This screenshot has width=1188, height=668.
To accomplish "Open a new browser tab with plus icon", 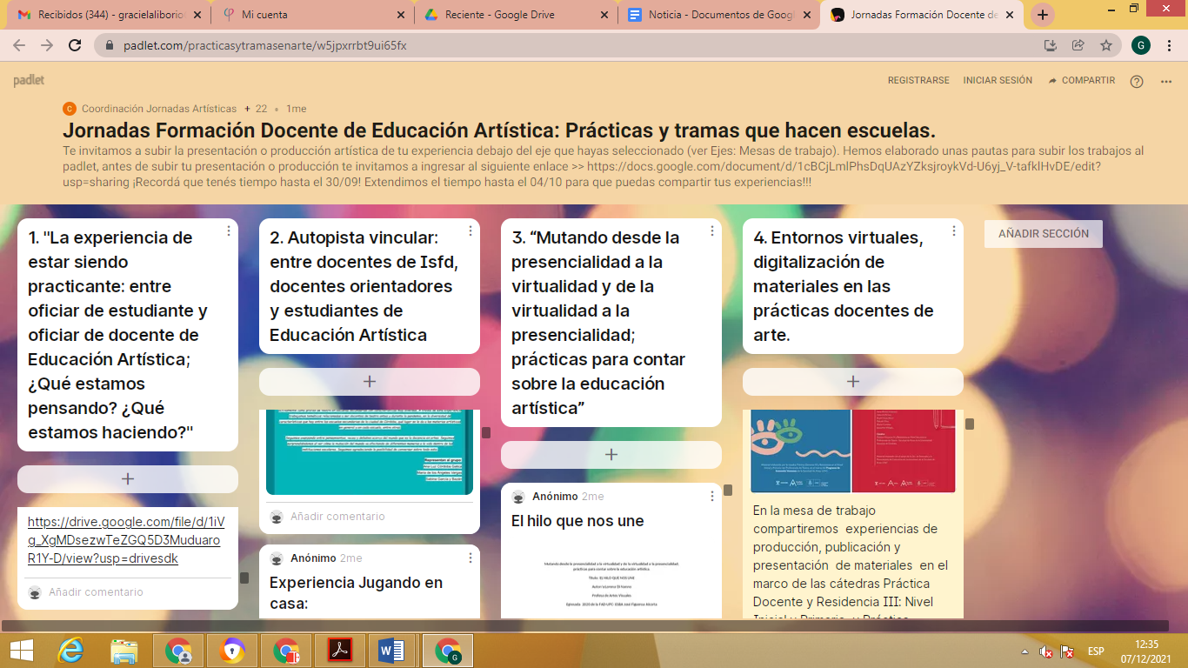I will pyautogui.click(x=1042, y=15).
